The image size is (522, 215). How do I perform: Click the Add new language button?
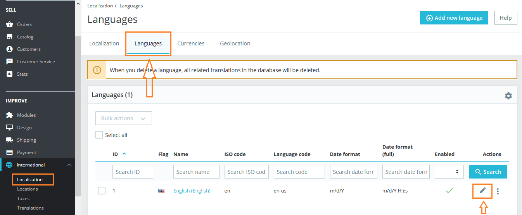pyautogui.click(x=454, y=18)
